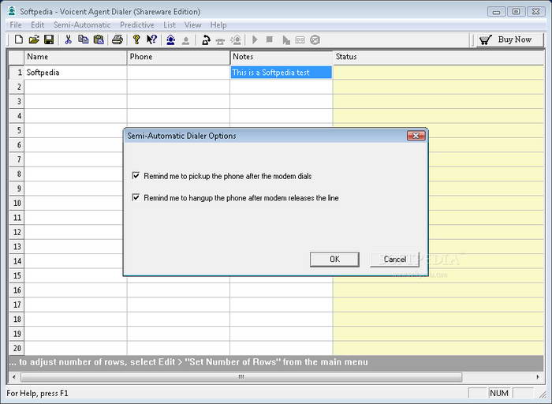Minimize the Voicent Agent Dialer window

(x=496, y=12)
